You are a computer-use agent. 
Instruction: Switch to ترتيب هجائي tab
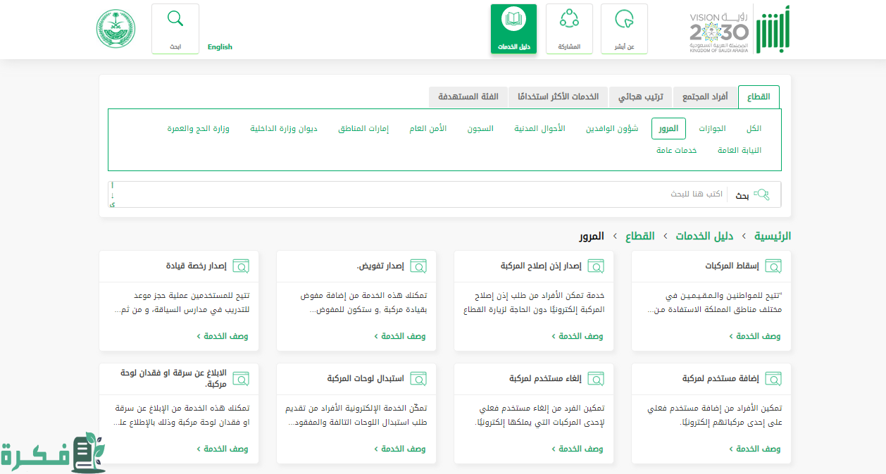pyautogui.click(x=641, y=96)
